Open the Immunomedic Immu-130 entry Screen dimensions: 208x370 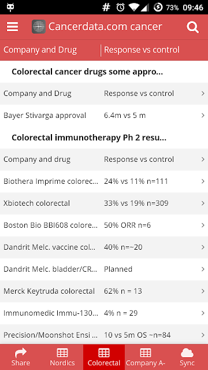click(x=104, y=313)
